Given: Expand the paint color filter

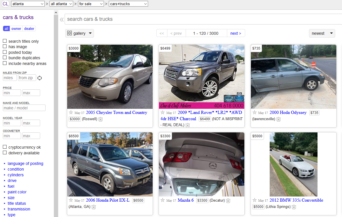Looking at the screenshot, I should (x=17, y=192).
